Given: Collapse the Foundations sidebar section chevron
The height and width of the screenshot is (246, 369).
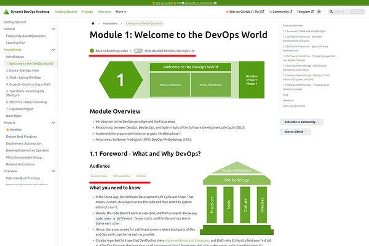Looking at the screenshot, I should pyautogui.click(x=54, y=50).
